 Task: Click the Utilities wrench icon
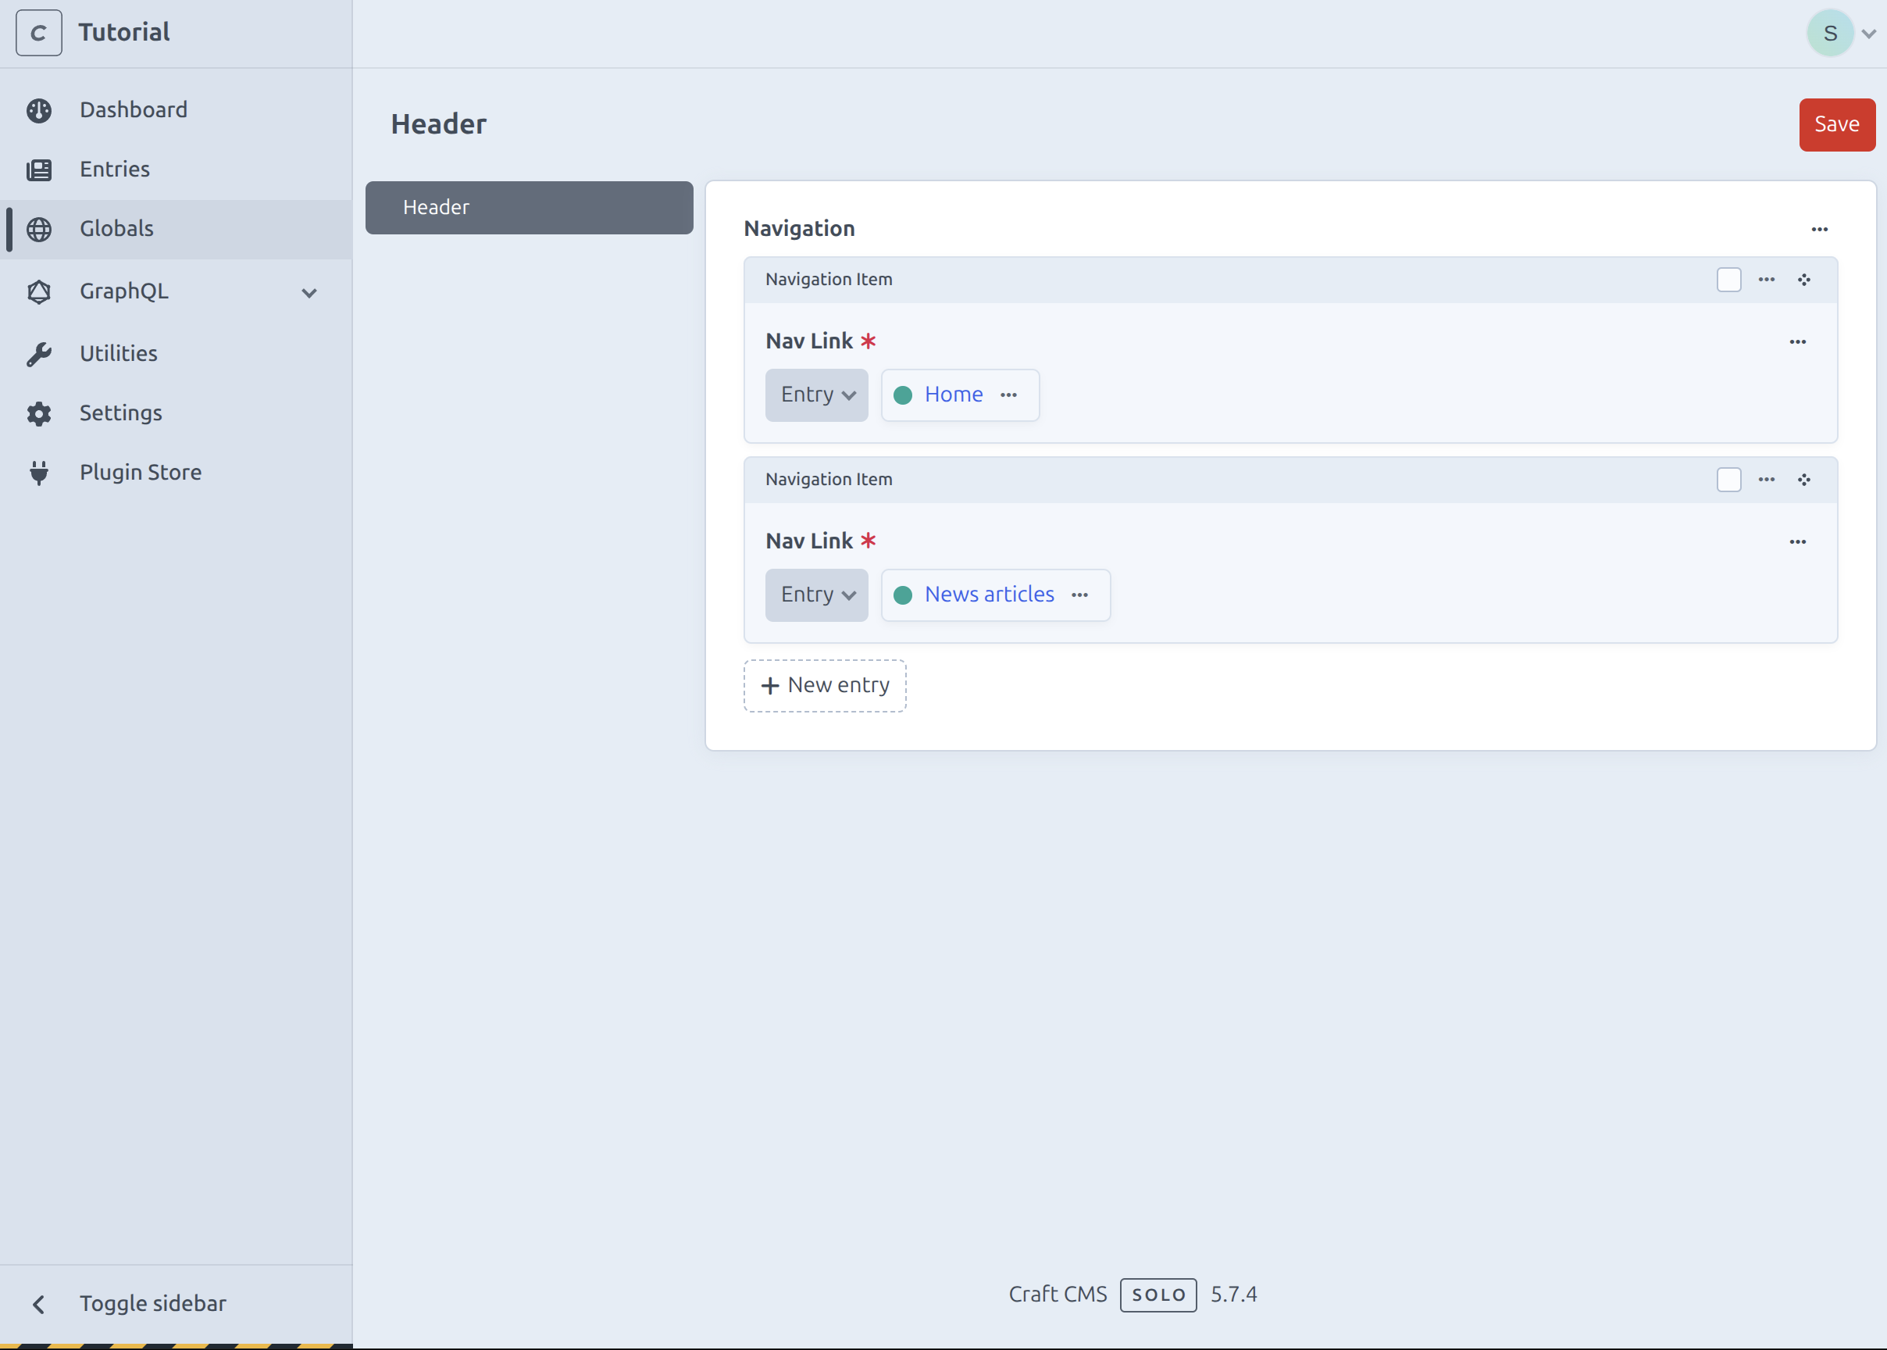click(x=40, y=353)
